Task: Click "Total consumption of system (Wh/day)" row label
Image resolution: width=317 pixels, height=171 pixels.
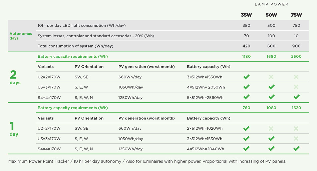Action: coord(75,46)
